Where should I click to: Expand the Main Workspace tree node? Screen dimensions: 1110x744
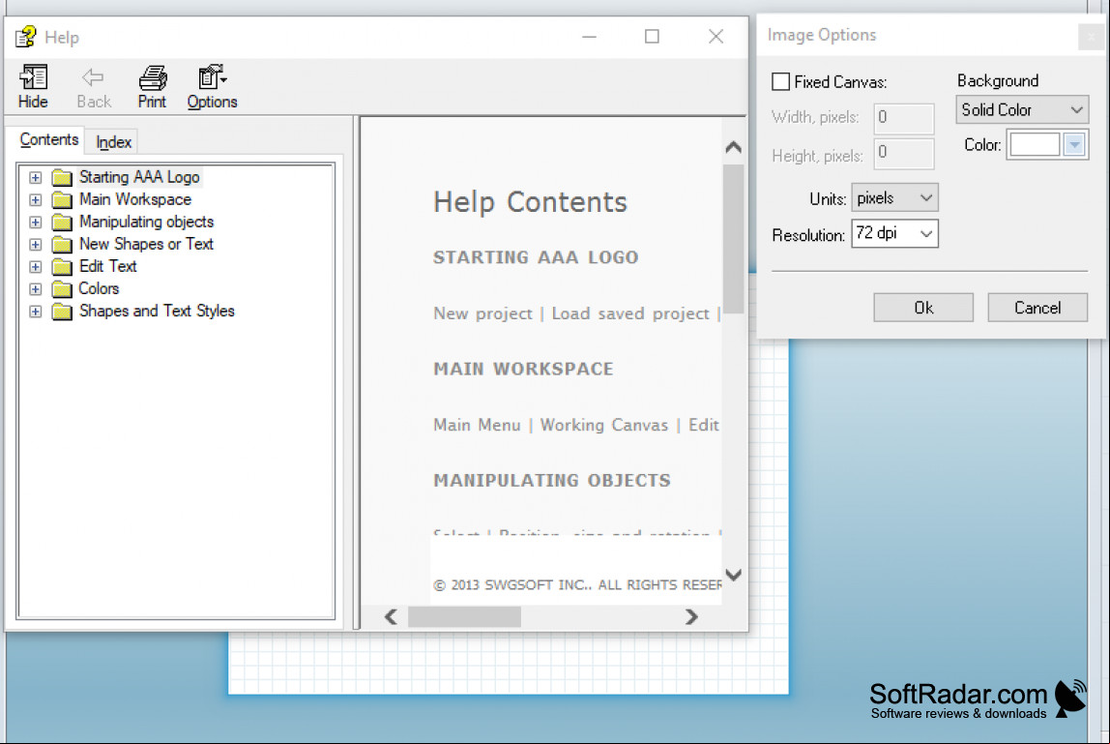36,200
